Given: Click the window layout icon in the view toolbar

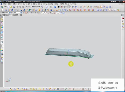Looking at the screenshot, I should [x=68, y=7].
